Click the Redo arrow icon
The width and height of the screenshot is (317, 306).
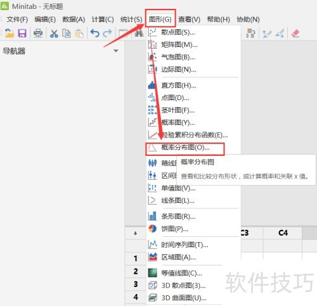point(108,34)
